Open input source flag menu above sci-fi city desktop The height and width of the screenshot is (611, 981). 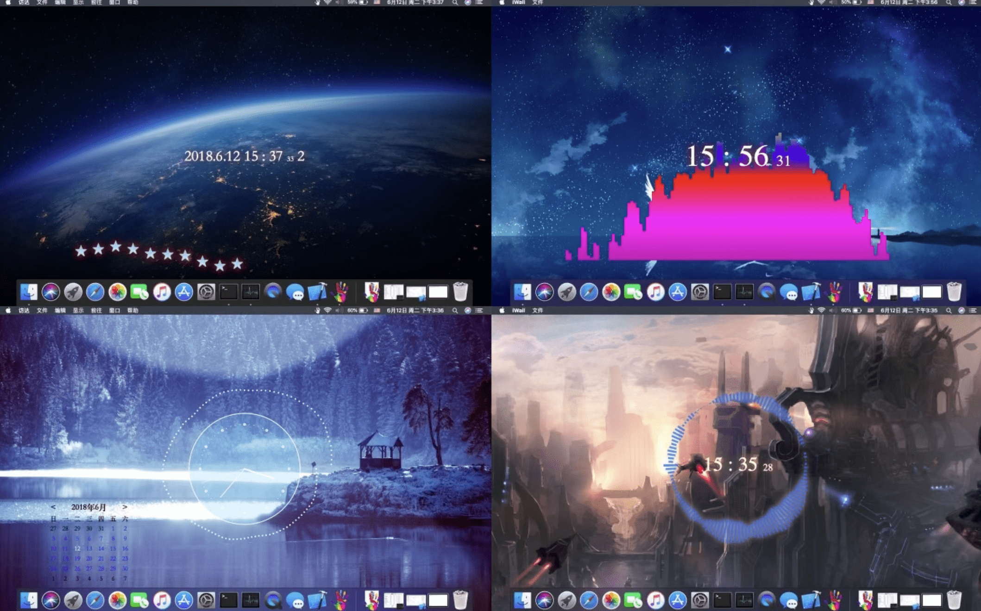870,311
